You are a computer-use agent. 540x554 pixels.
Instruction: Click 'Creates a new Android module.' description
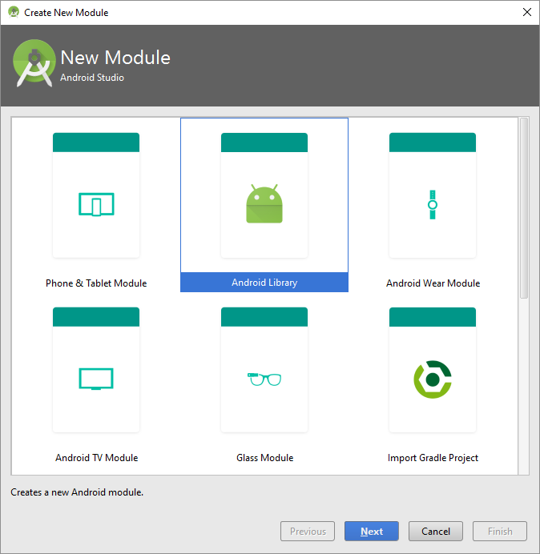click(x=77, y=492)
